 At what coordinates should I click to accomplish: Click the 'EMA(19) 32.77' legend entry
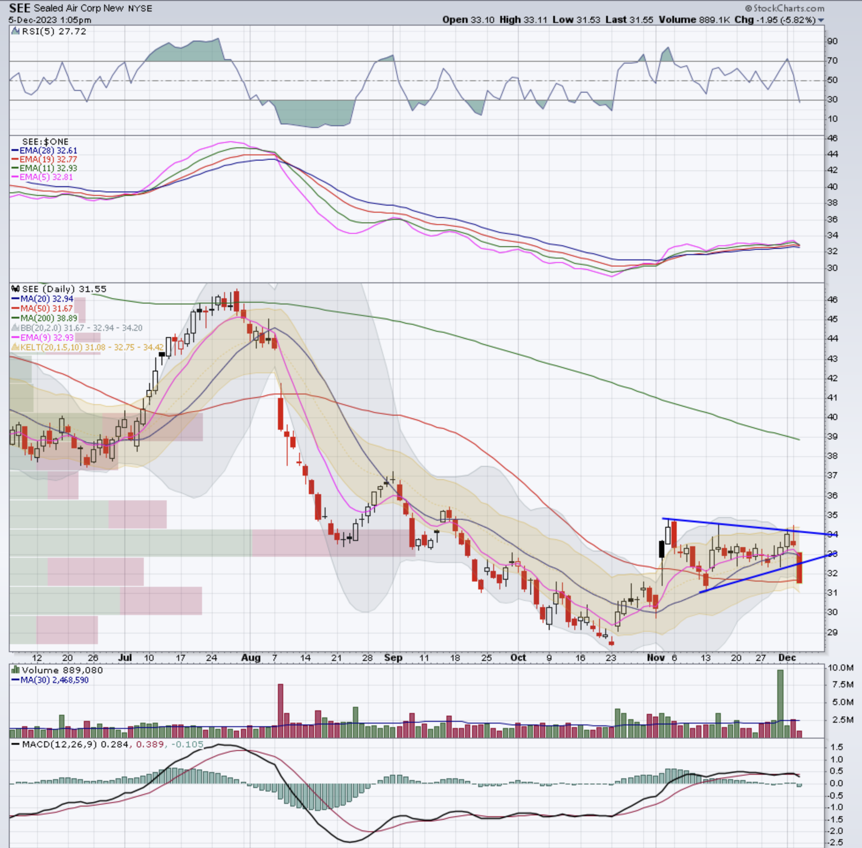[x=44, y=159]
